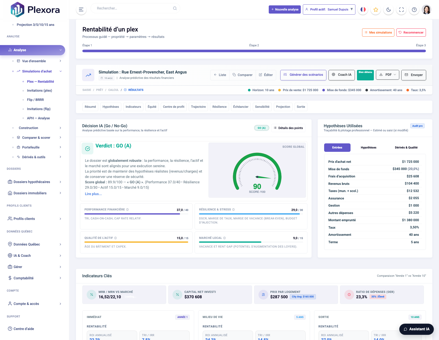This screenshot has height=340, width=439.
Task: Follow the Lire plus... link
Action: point(93,194)
